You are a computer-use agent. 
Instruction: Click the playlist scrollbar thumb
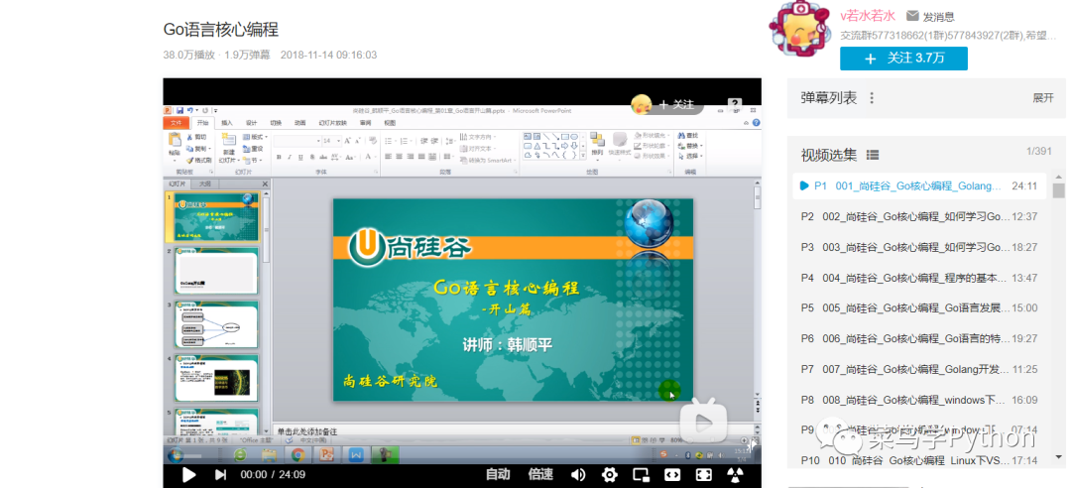[1058, 190]
